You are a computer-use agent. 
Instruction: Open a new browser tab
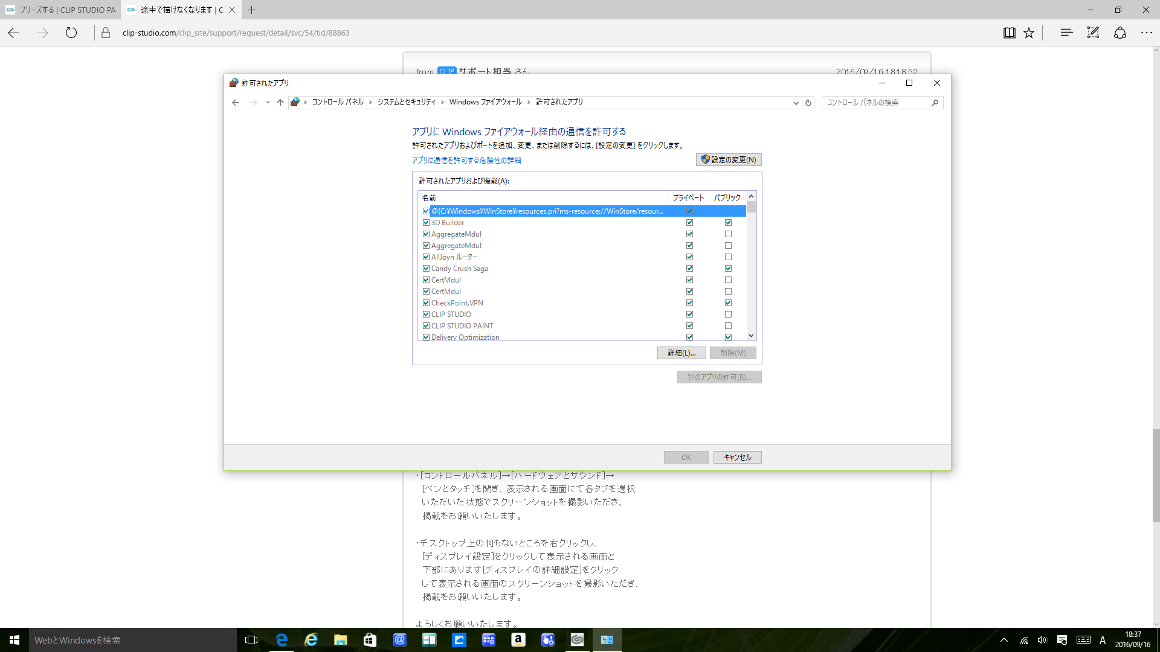(x=252, y=10)
